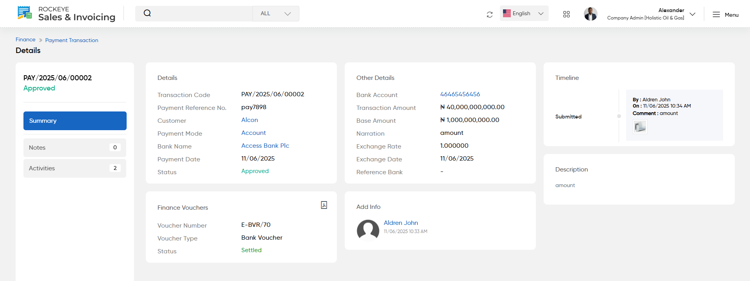The height and width of the screenshot is (281, 750).
Task: Open the apps grid icon
Action: tap(566, 14)
